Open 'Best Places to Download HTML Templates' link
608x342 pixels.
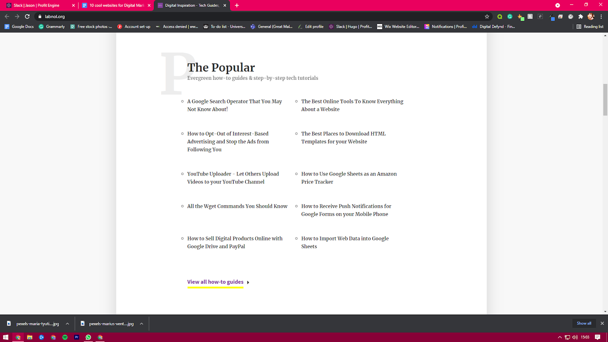click(344, 138)
